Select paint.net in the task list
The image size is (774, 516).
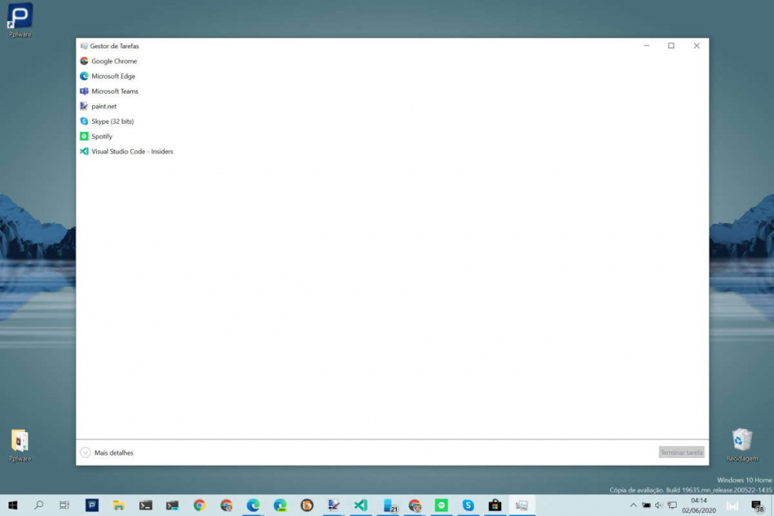(104, 107)
